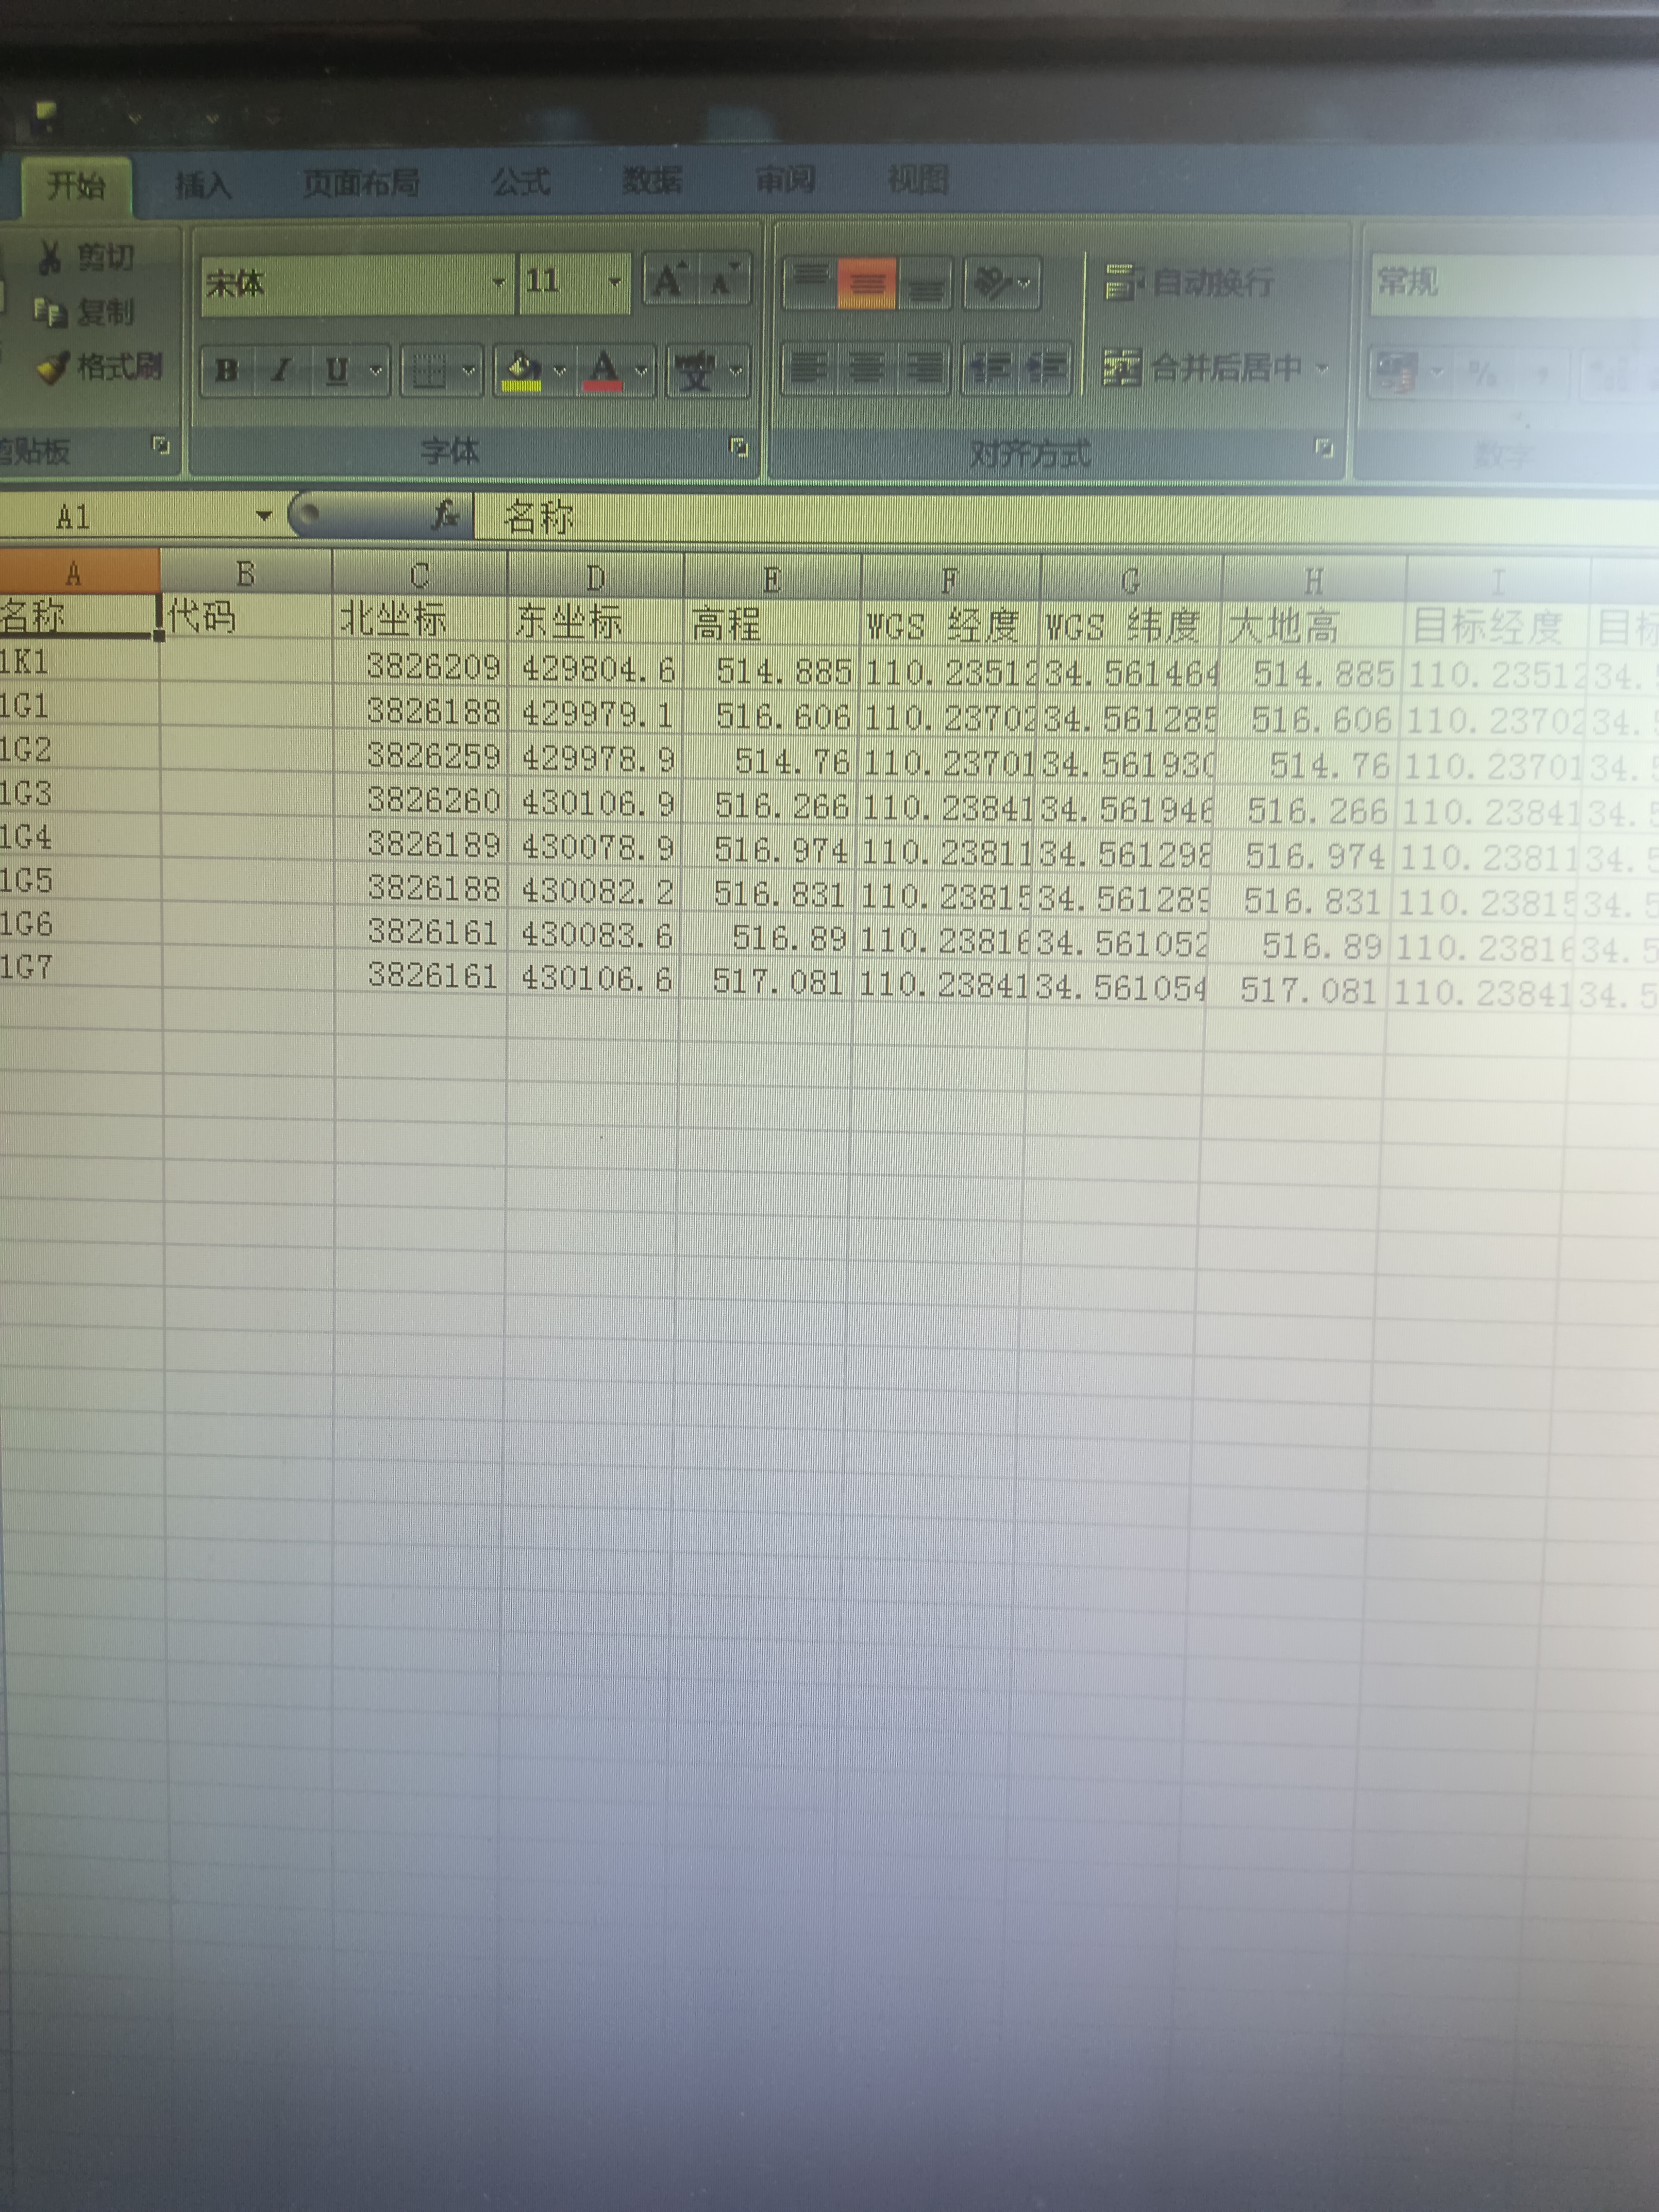Select cell 429804.6 in column D
The width and height of the screenshot is (1659, 2212).
(x=596, y=668)
